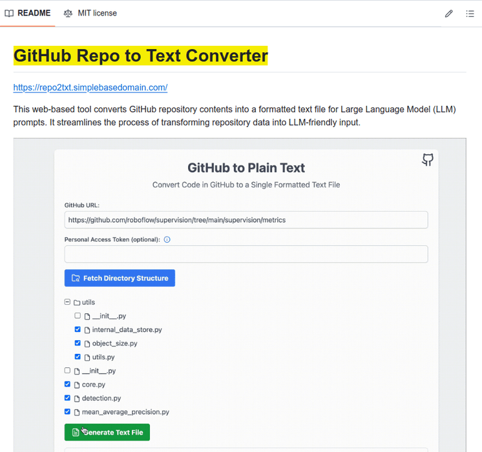Screen dimensions: 482x452
Task: Click the utils folder icon
Action: [77, 302]
